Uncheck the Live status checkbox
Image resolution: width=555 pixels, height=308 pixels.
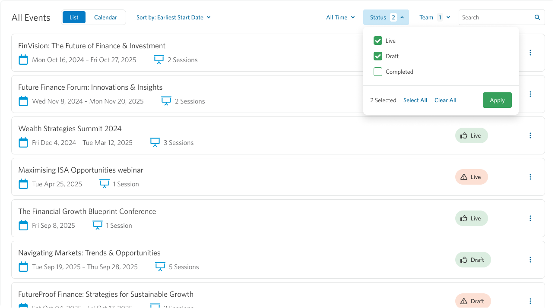(x=378, y=41)
